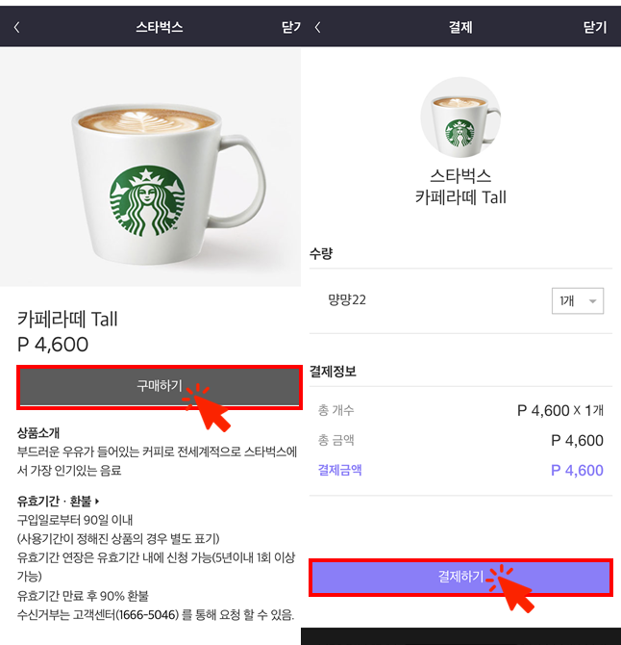Close the 결제 screen with 닫기
Image resolution: width=621 pixels, height=645 pixels.
(595, 28)
